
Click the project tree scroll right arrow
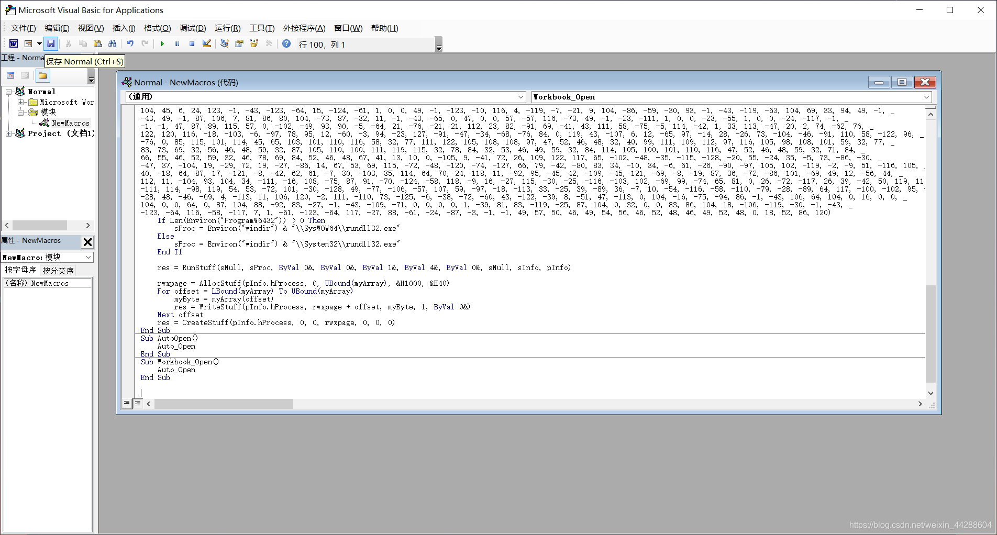88,225
